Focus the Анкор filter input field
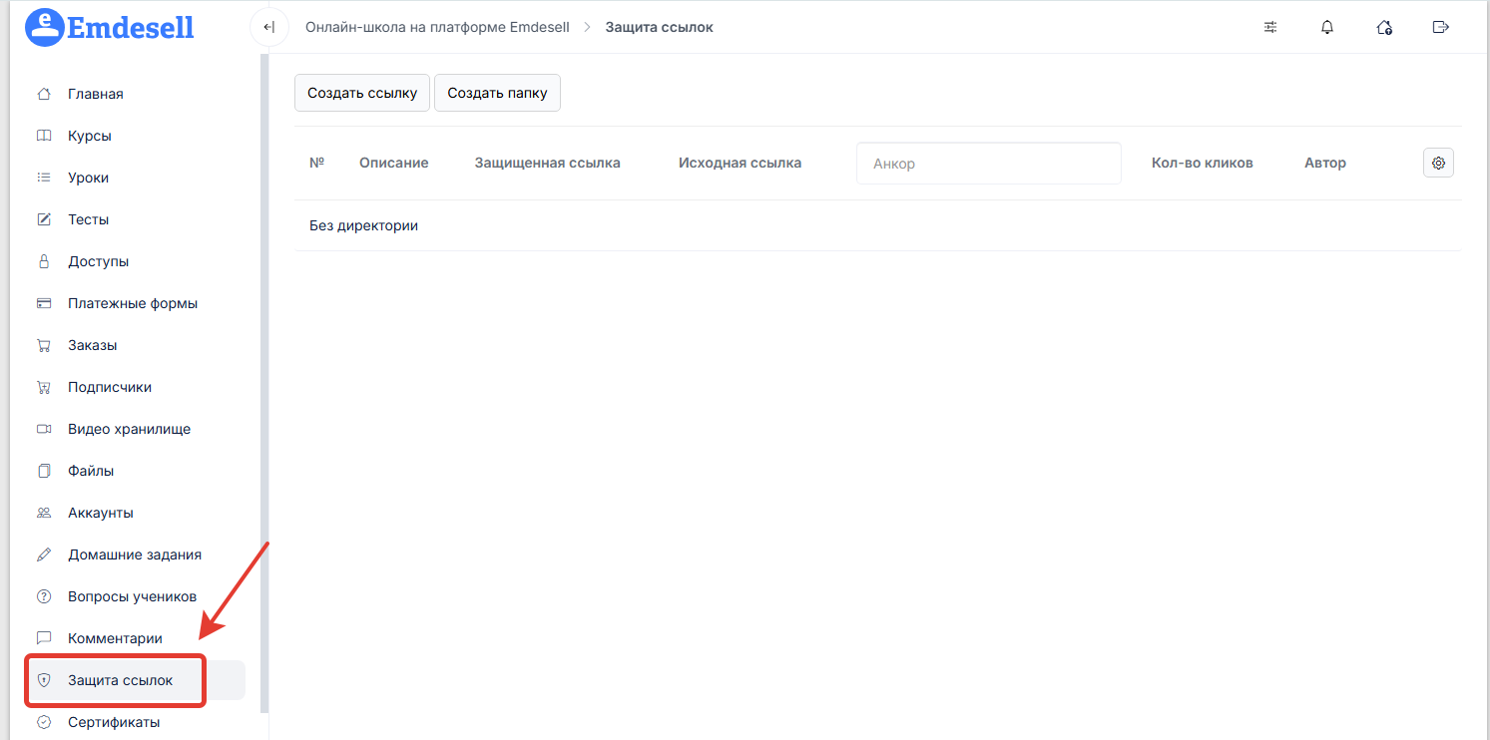Viewport: 1490px width, 740px height. point(988,164)
